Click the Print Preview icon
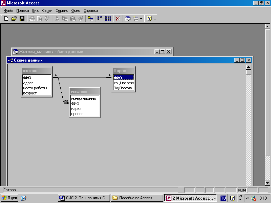Viewport: 271px width, 203px height. point(40,19)
